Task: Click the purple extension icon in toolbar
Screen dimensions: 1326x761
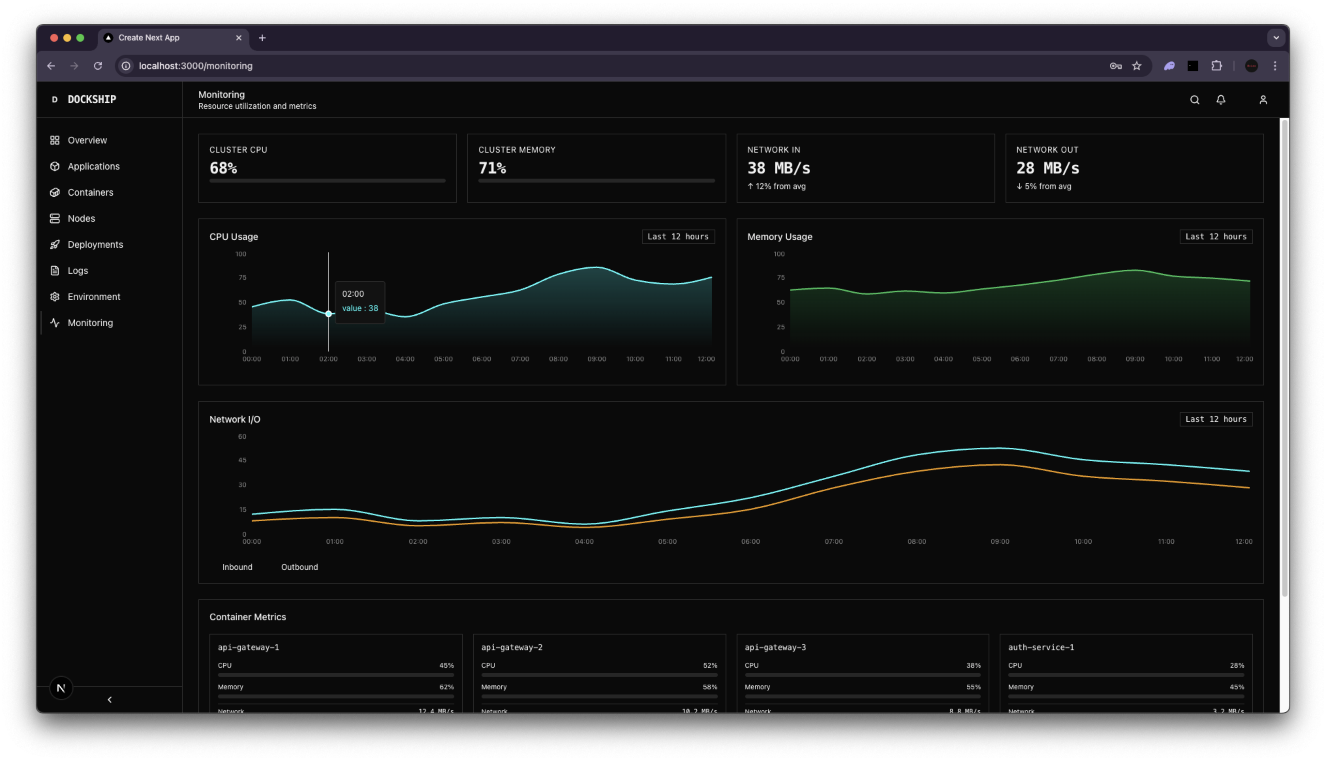Action: point(1170,66)
